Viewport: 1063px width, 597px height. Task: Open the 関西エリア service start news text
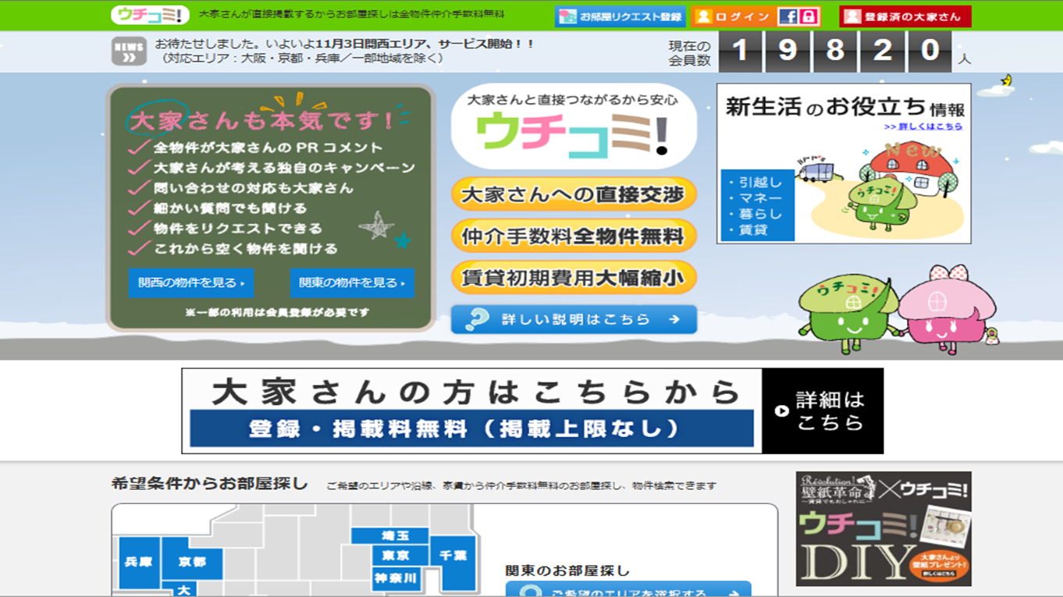[x=344, y=51]
